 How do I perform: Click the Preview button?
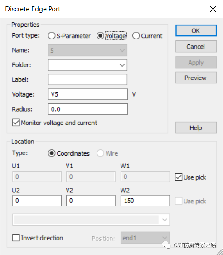pyautogui.click(x=196, y=78)
